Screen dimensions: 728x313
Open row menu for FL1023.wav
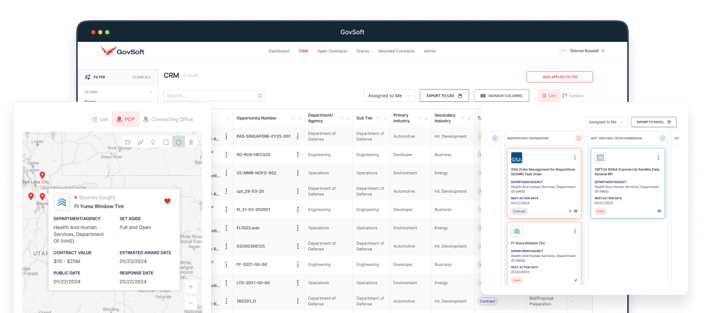(298, 228)
